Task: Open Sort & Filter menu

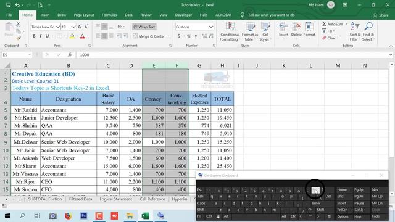Action: [x=355, y=31]
